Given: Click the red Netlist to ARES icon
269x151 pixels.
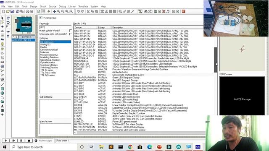Looking at the screenshot, I should coord(184,11).
